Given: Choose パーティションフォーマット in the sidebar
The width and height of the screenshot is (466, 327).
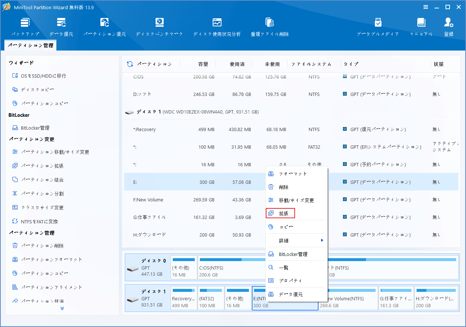Looking at the screenshot, I should point(47,260).
